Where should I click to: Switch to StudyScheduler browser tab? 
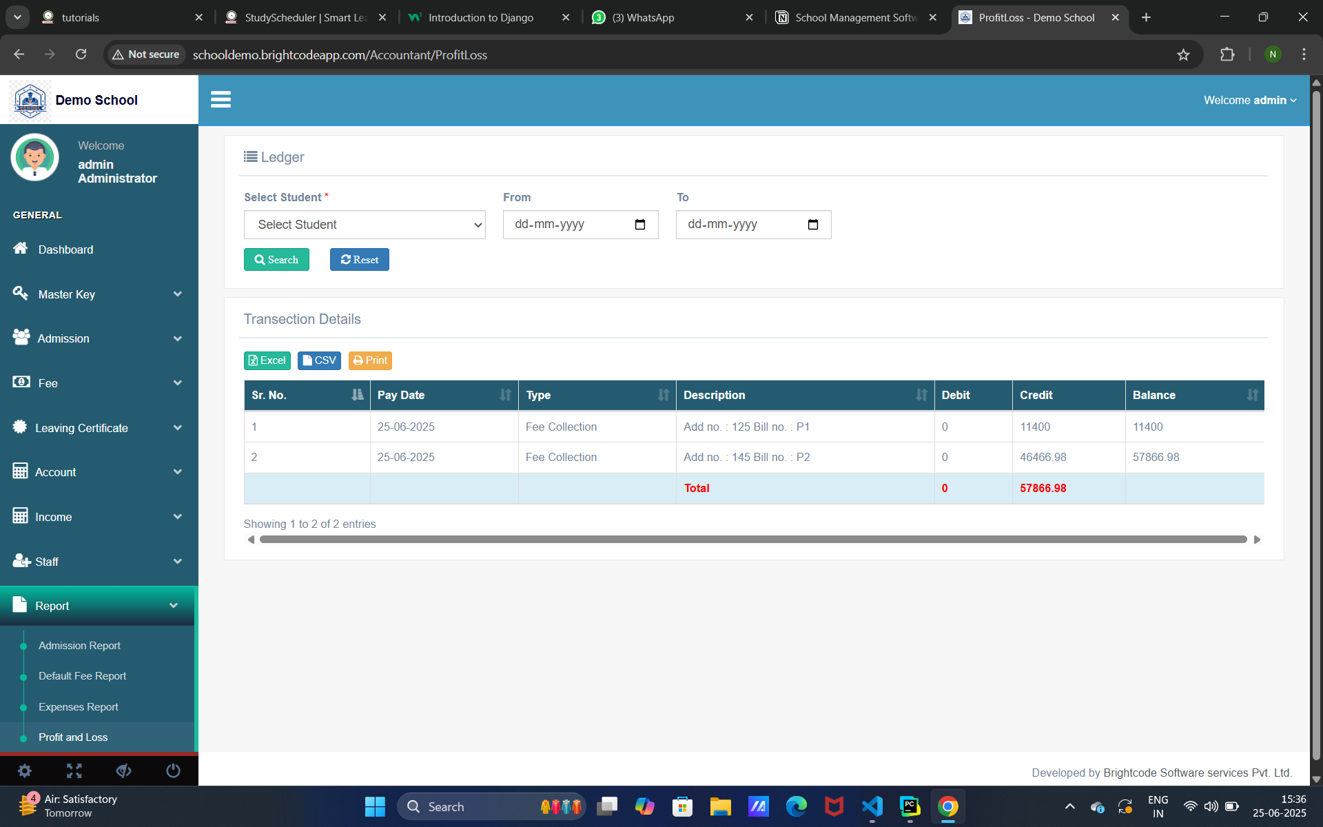pyautogui.click(x=305, y=17)
